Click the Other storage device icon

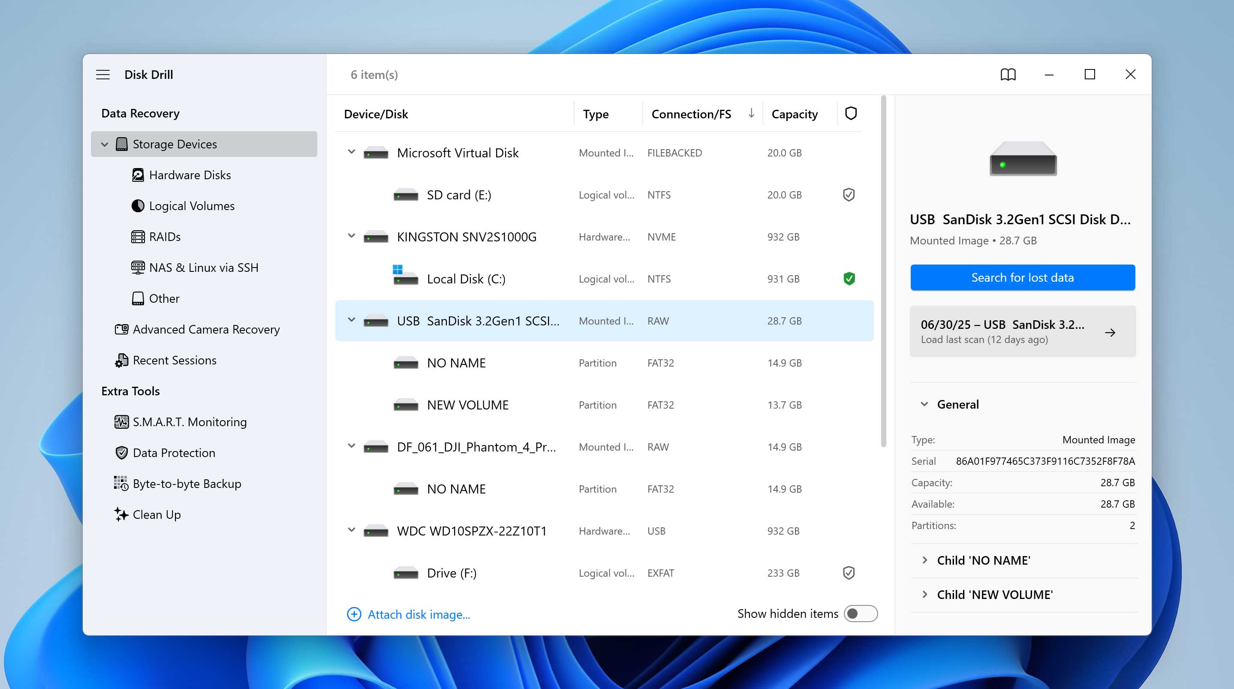(138, 298)
